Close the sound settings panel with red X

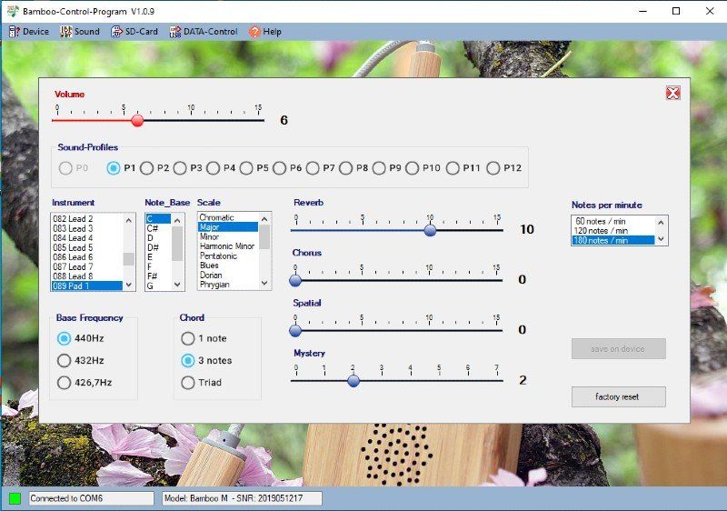pos(672,93)
